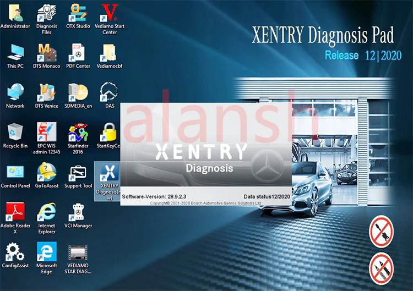Open Vediamo Start Center icon
The width and height of the screenshot is (413, 291).
[x=110, y=19]
